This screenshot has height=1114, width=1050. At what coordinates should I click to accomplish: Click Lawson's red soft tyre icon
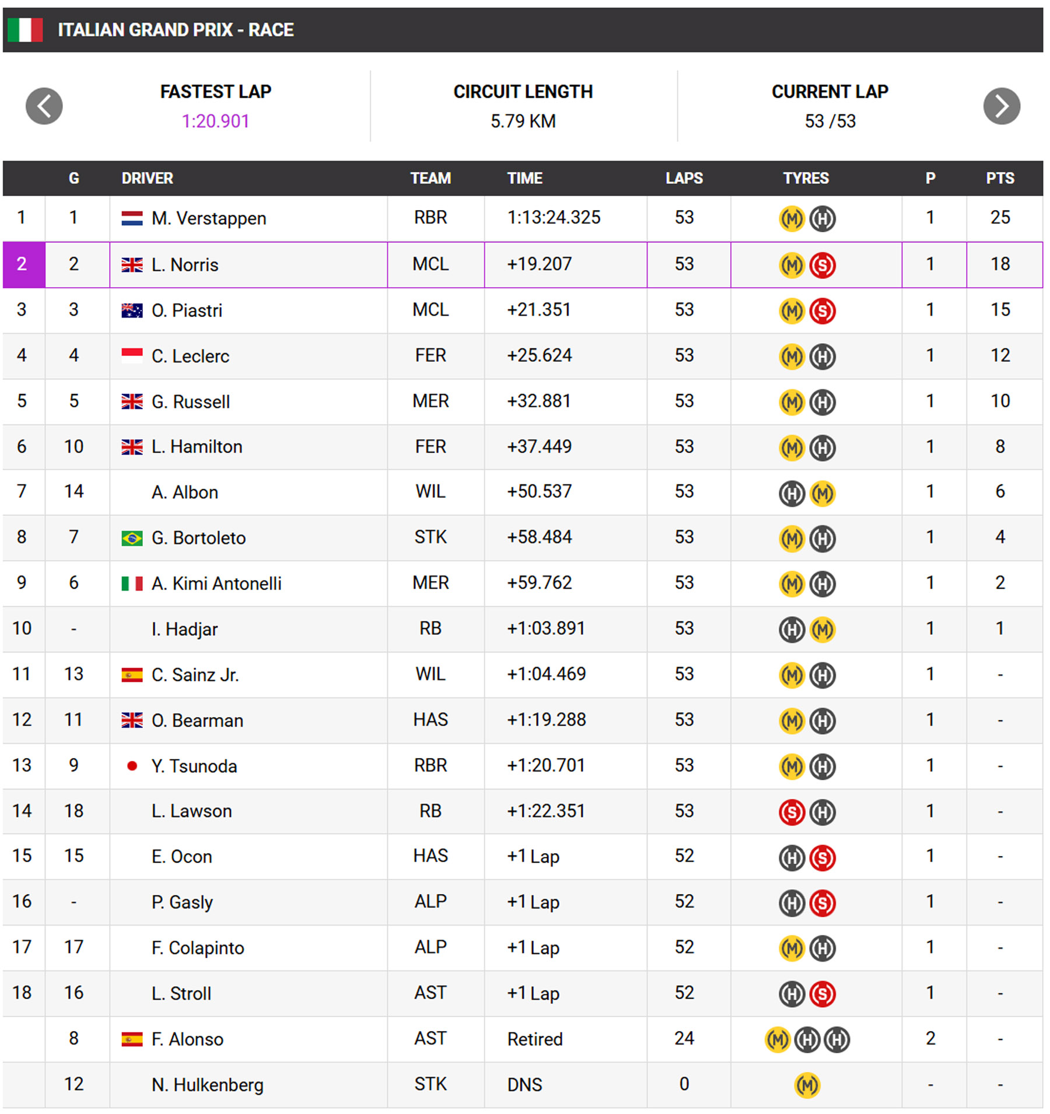pos(792,812)
